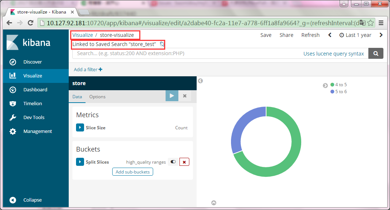Apply changes with the play button
Image resolution: width=390 pixels, height=210 pixels.
click(172, 96)
